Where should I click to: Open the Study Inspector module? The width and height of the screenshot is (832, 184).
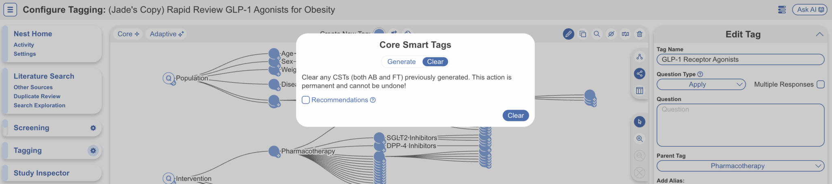pyautogui.click(x=41, y=173)
